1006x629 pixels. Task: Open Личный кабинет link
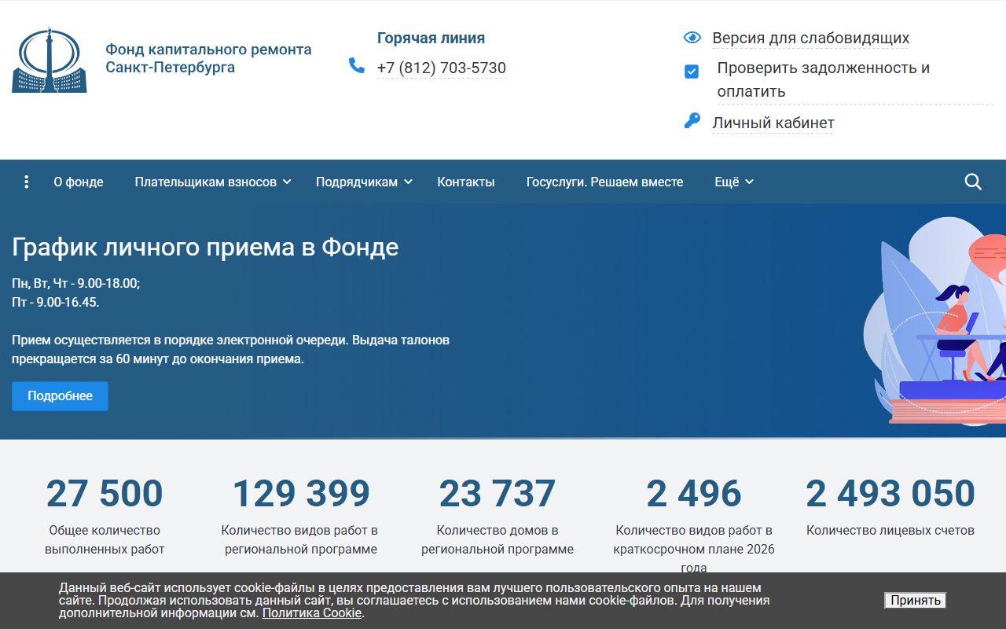[x=773, y=123]
